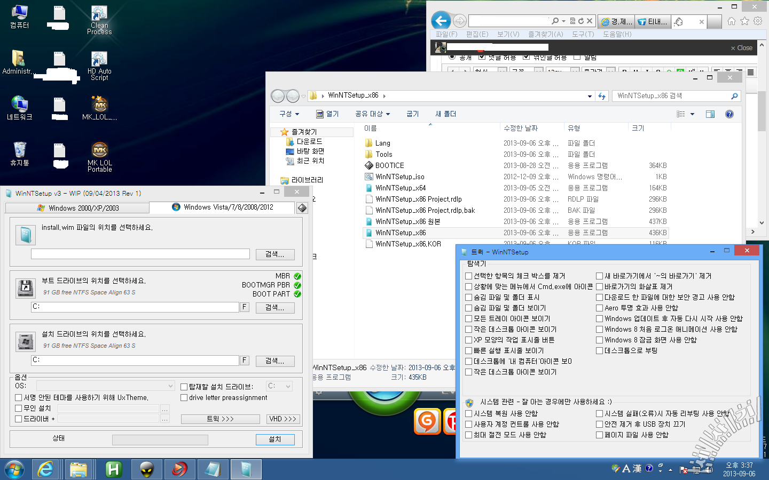Select the Tools folder in the file list

coord(383,154)
